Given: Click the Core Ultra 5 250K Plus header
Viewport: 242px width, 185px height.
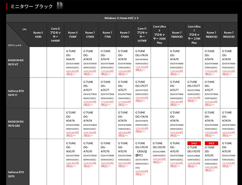Looking at the screenshot, I should 159,35.
